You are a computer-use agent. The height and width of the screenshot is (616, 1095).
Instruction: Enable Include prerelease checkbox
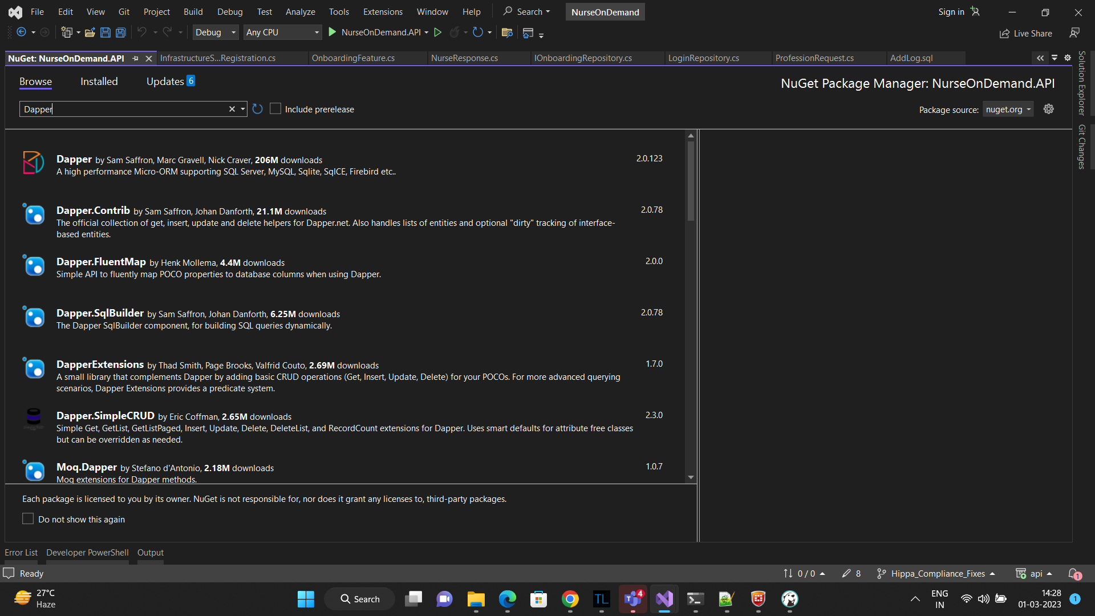(x=275, y=109)
